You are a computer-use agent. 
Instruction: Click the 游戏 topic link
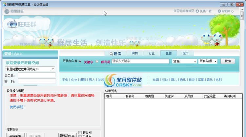pos(101,80)
